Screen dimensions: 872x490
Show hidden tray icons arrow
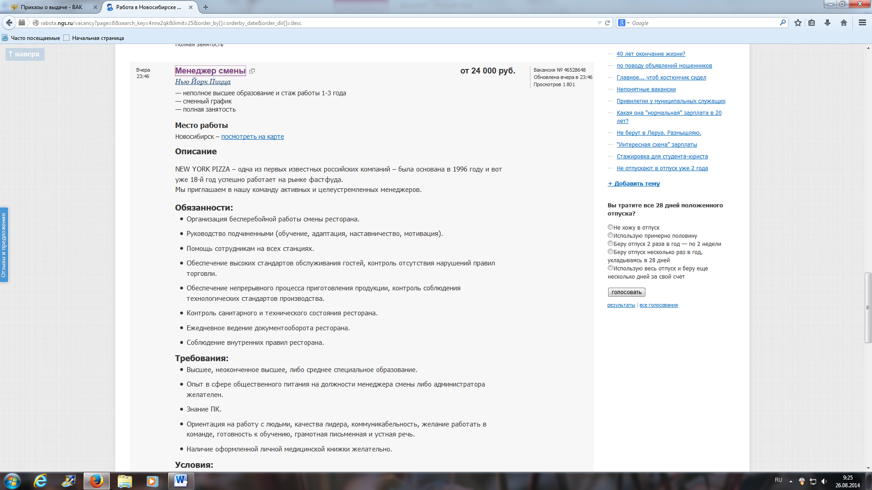click(791, 481)
